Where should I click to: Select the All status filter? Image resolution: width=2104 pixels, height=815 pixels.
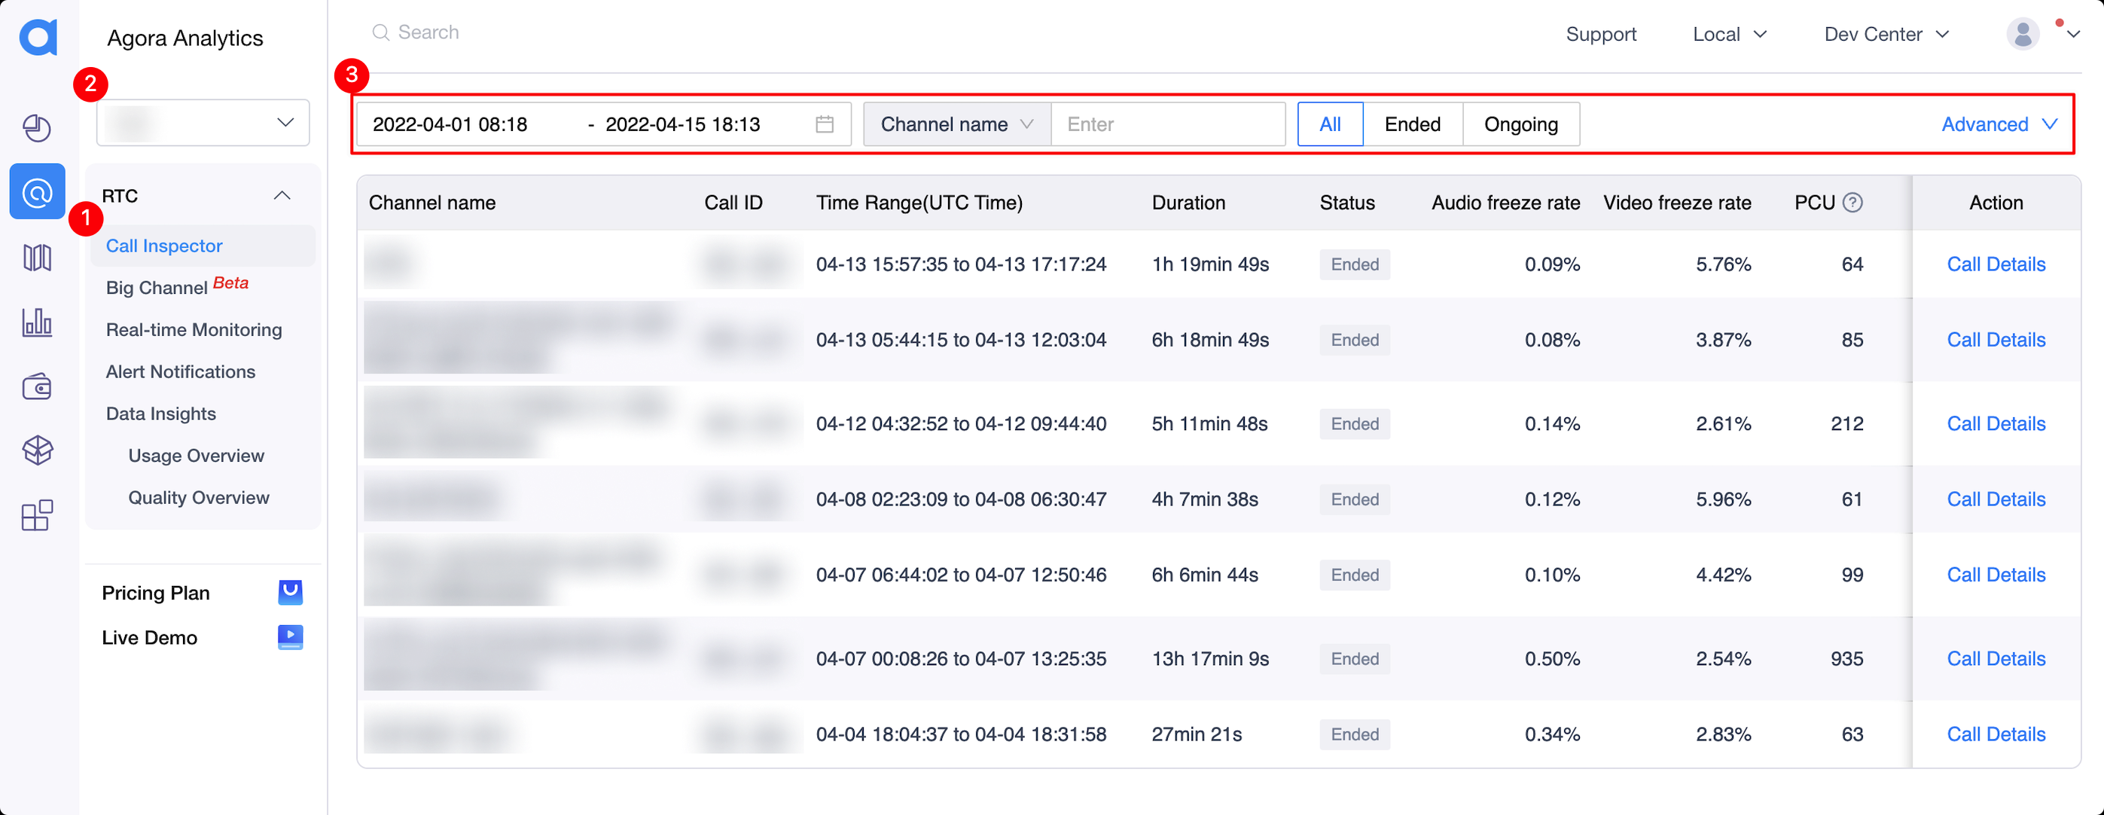[x=1330, y=124]
